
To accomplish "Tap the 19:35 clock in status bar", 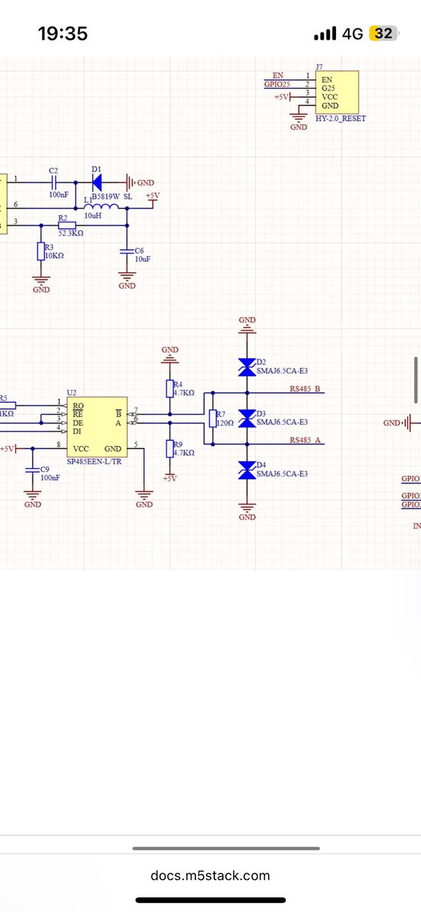I will 62,33.
